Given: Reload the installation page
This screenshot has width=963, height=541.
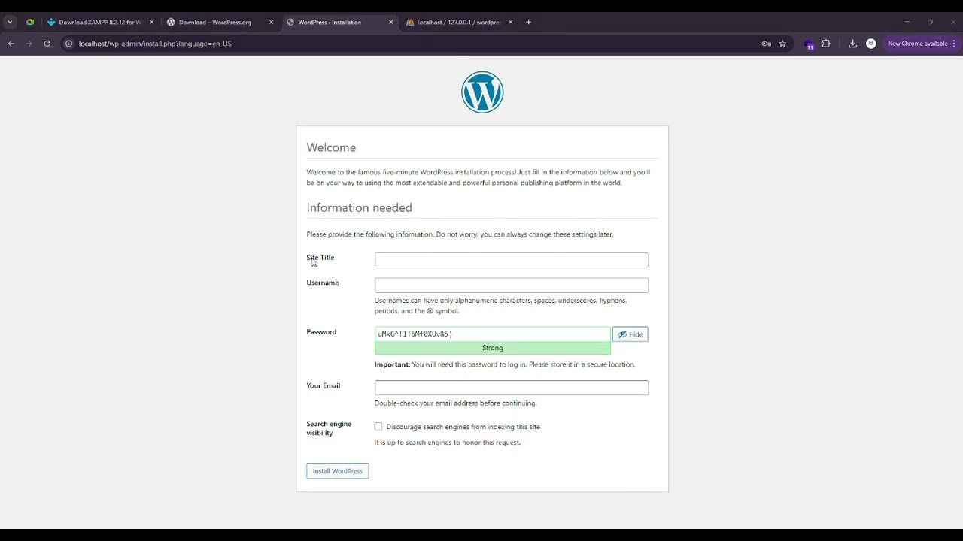Looking at the screenshot, I should tap(47, 44).
